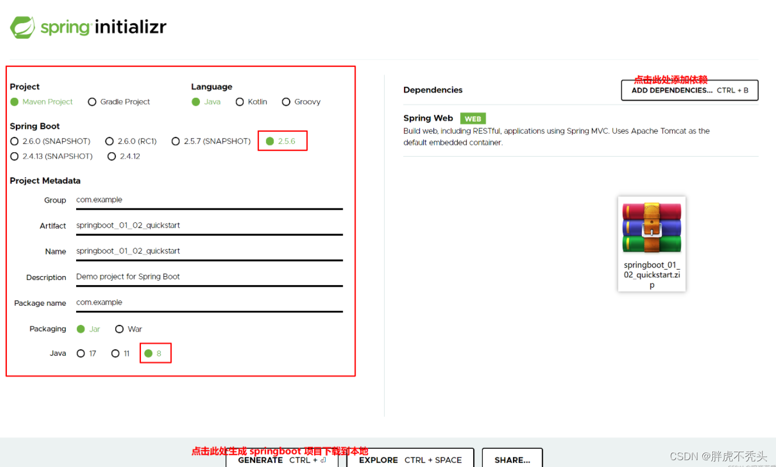Viewport: 776px width, 467px height.
Task: Select Gradle Project radio option
Action: [x=119, y=102]
